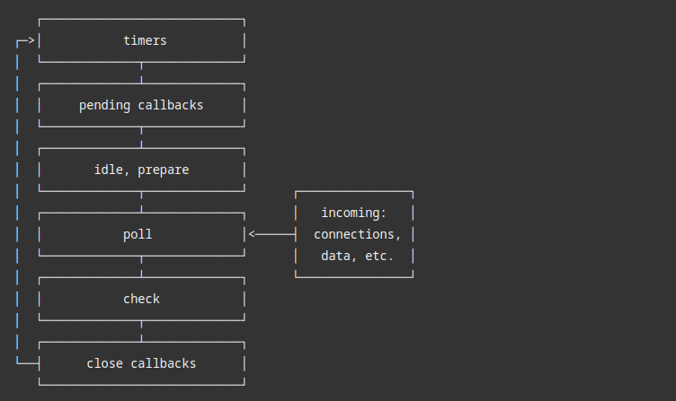Click the connector between check and close callbacks
This screenshot has height=401, width=676.
pyautogui.click(x=141, y=331)
